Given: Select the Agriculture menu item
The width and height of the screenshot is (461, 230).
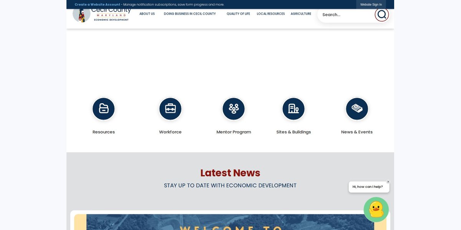Looking at the screenshot, I should (x=301, y=14).
